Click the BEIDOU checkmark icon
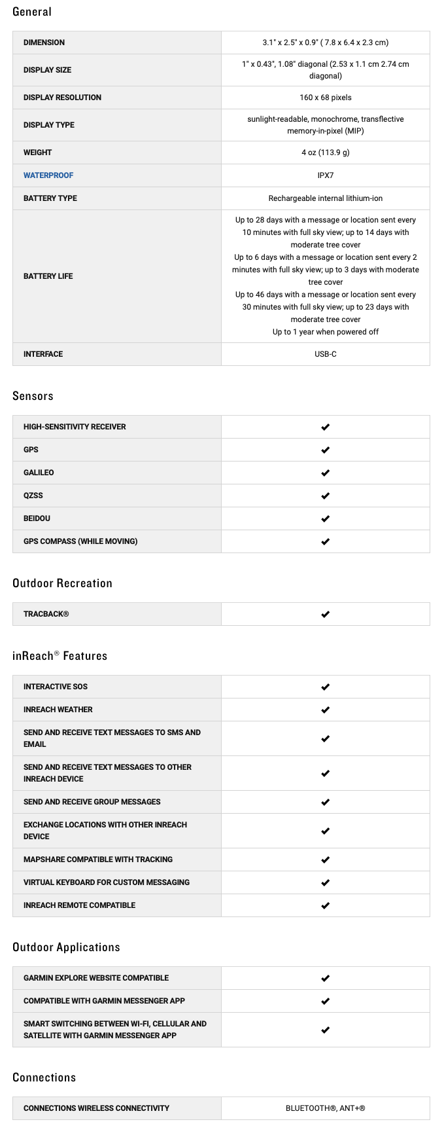Screen dimensions: 444x1124 click(326, 518)
